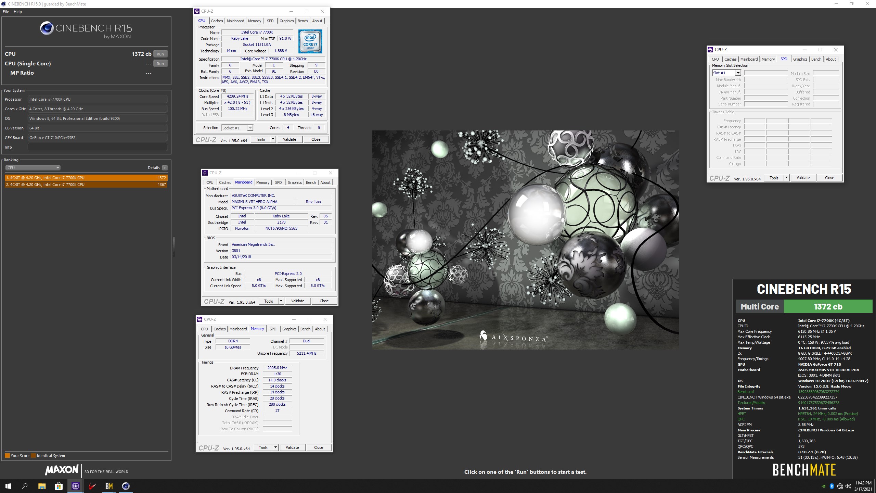
Task: Select Graphics tab in Mainboard CPU-Z window
Action: (295, 182)
